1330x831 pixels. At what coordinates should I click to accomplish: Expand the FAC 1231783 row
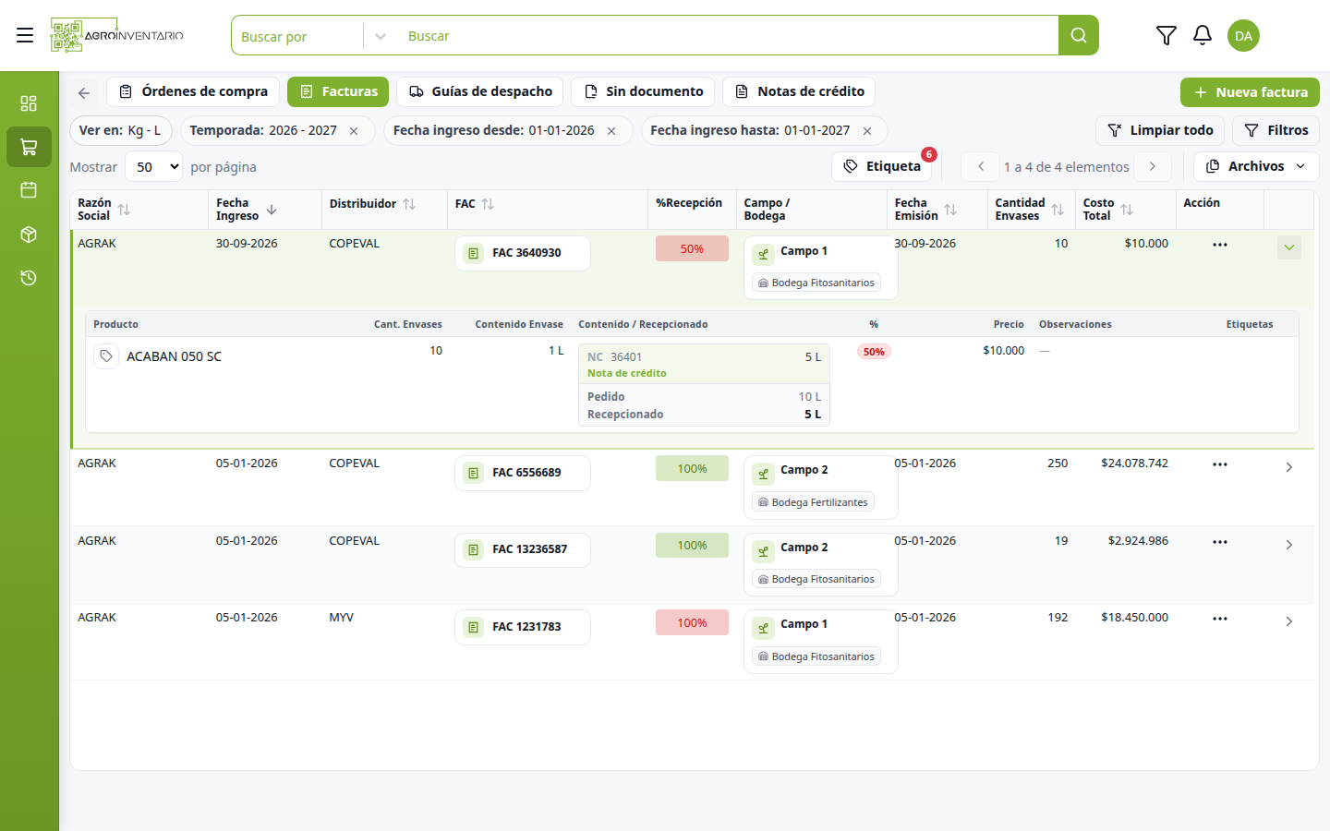[1289, 621]
